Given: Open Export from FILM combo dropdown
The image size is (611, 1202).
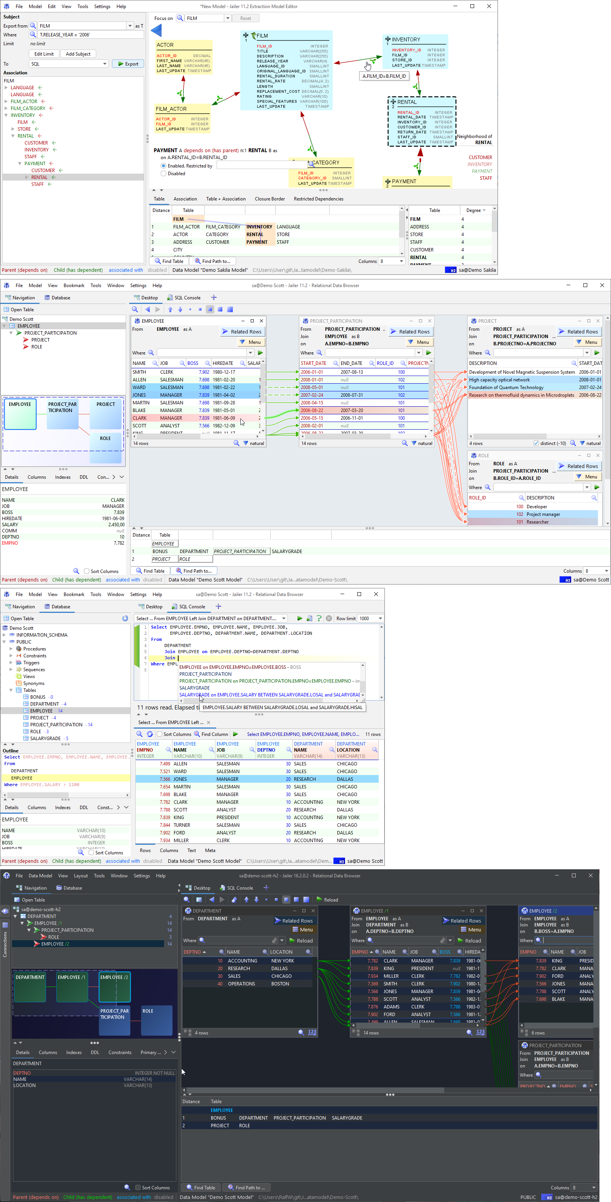Looking at the screenshot, I should [x=130, y=26].
